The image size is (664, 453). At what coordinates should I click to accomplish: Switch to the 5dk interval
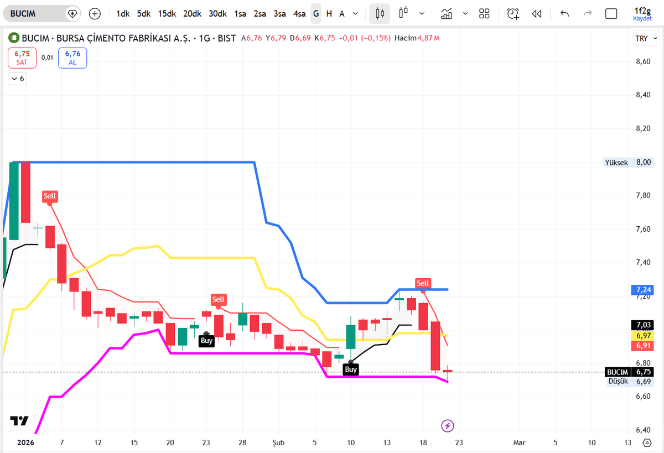(144, 13)
